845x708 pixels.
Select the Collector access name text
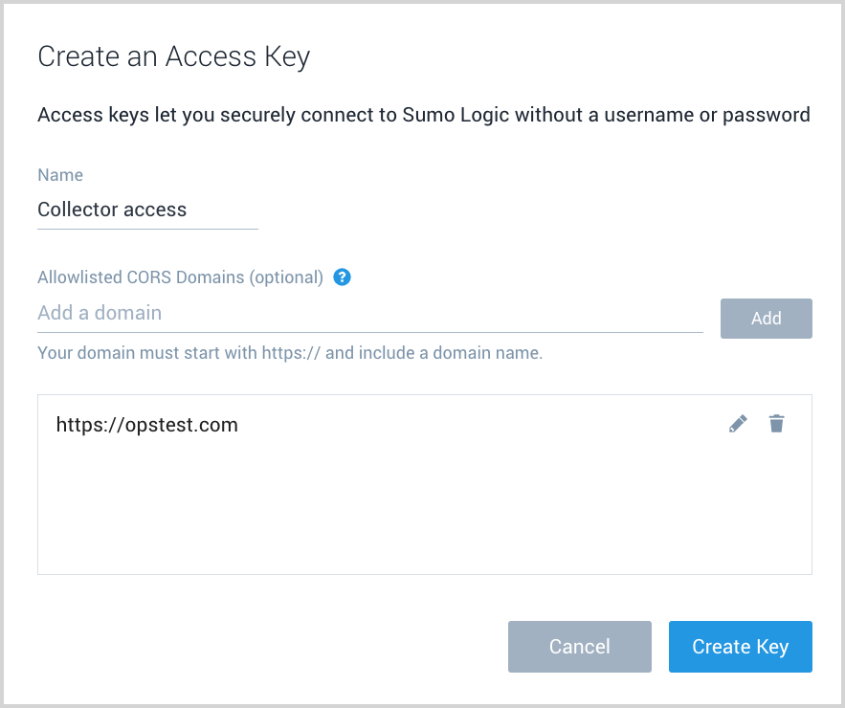111,210
